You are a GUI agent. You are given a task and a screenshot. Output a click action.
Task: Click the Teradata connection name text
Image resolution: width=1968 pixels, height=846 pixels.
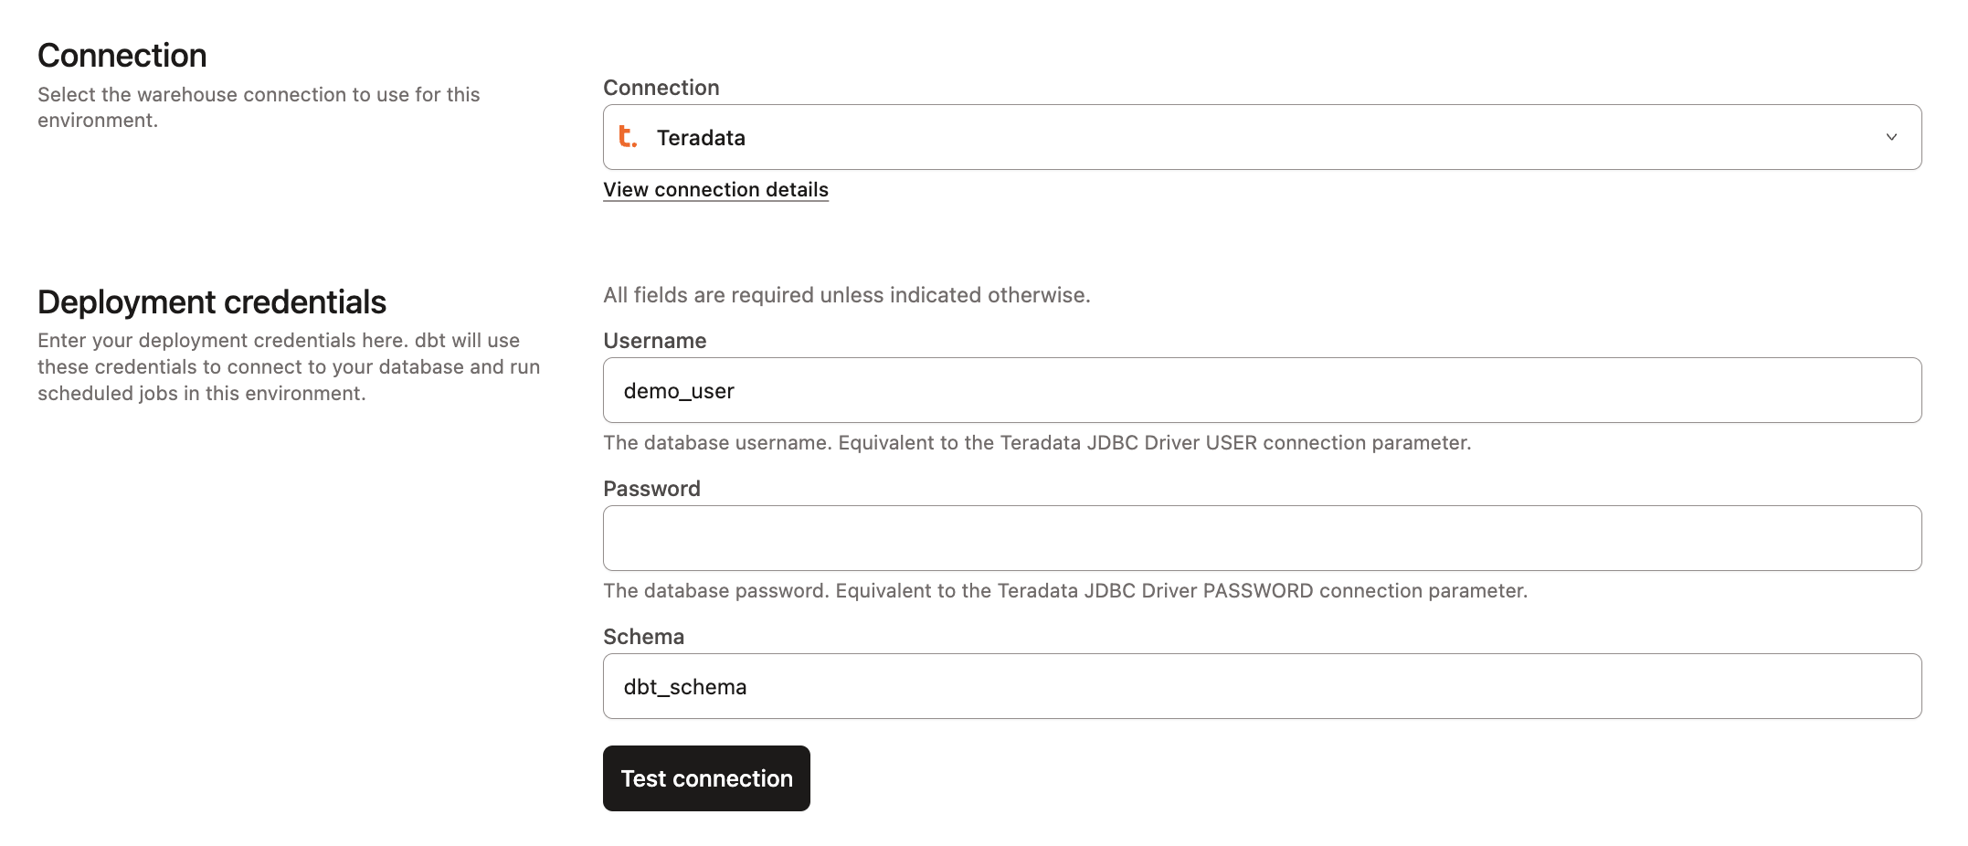(701, 137)
